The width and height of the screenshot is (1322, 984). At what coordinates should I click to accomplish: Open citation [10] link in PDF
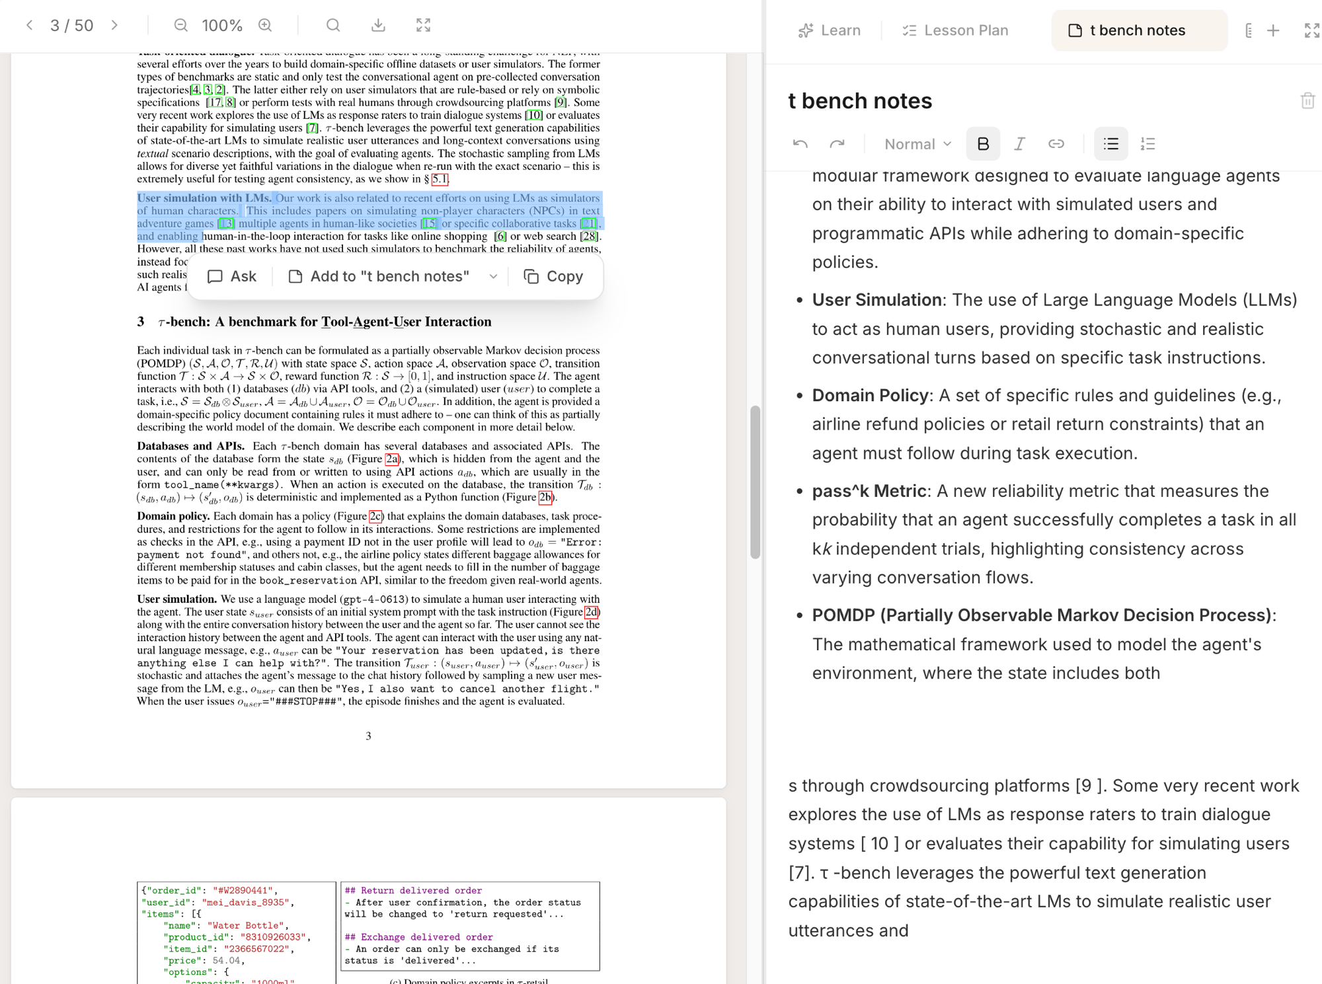pos(534,115)
